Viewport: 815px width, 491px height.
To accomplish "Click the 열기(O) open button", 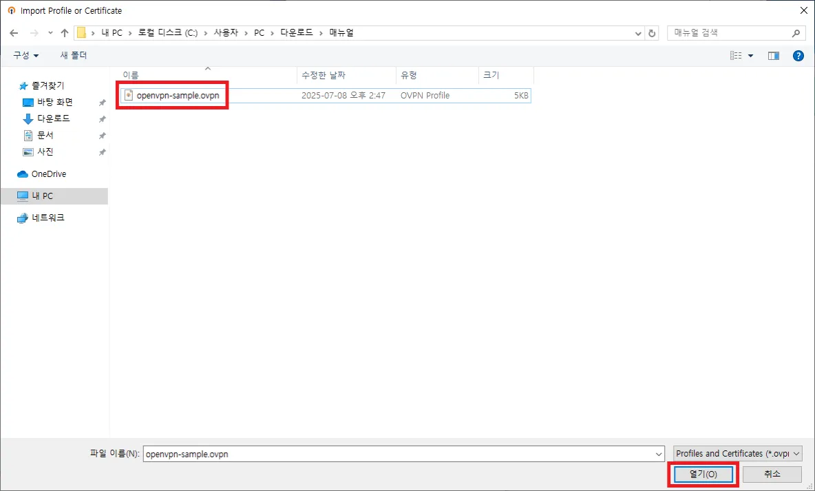I will click(702, 474).
